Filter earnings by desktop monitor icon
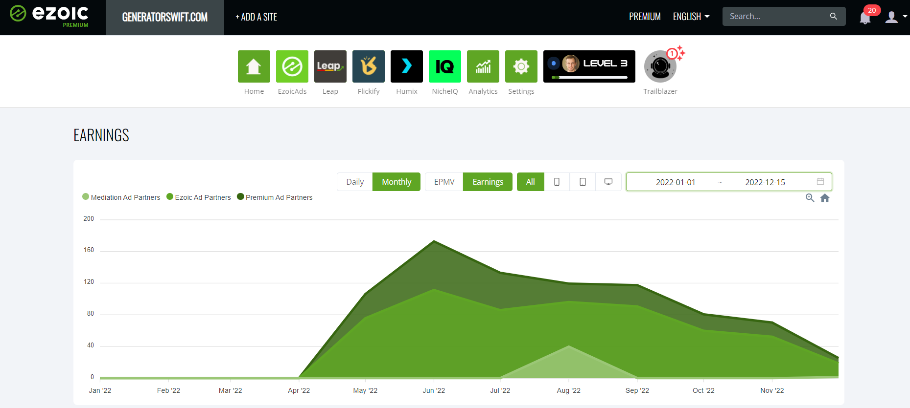 point(608,182)
